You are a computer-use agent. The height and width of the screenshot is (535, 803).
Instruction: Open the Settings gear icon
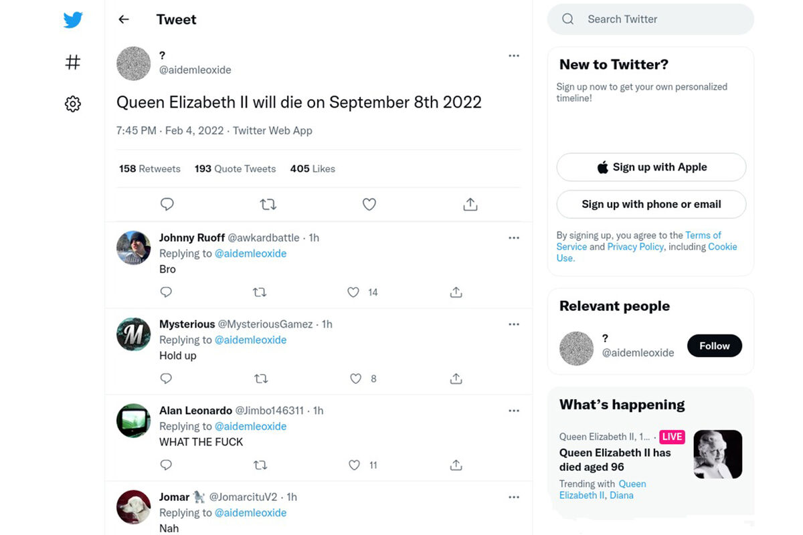73,104
